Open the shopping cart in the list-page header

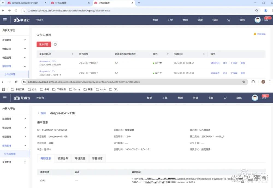(x=229, y=20)
